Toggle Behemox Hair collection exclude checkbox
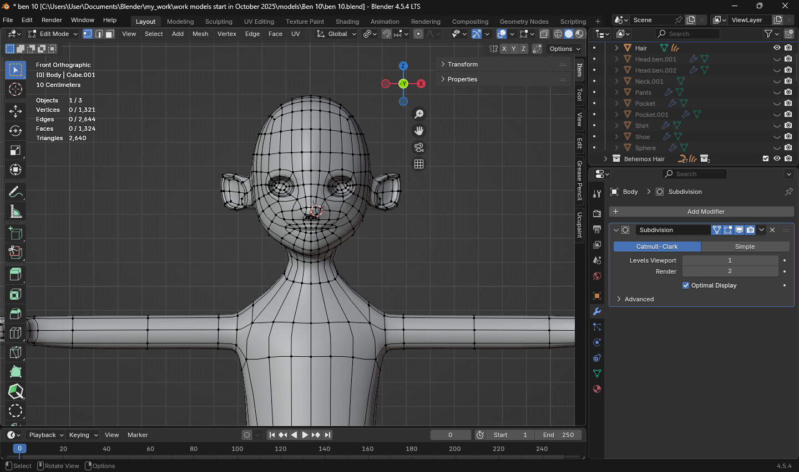Screen dimensions: 799x472 tap(766, 159)
